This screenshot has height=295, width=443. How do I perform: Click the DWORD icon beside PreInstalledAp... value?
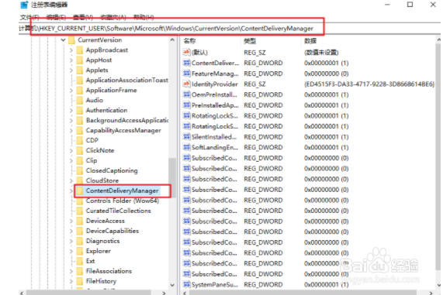[x=186, y=105]
